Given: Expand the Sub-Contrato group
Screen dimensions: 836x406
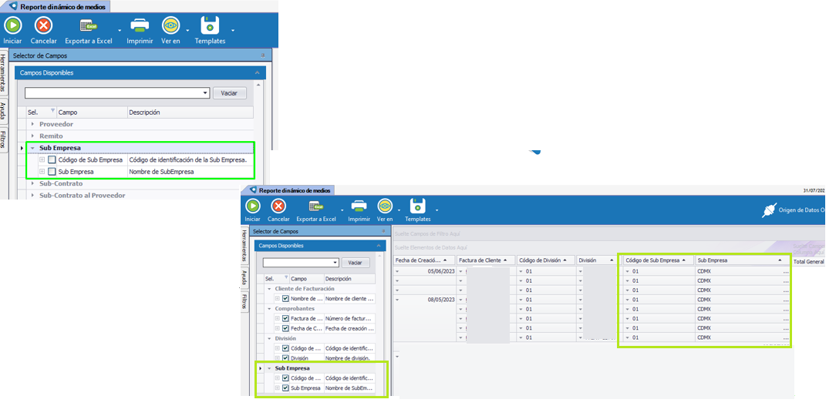Looking at the screenshot, I should click(x=32, y=183).
